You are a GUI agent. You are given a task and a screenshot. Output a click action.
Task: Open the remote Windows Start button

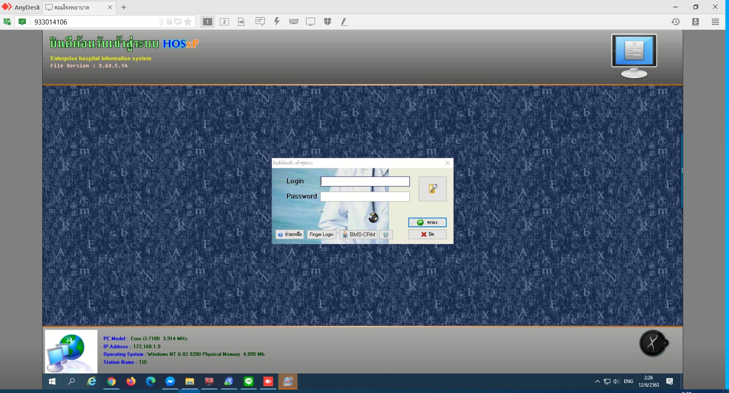click(x=52, y=382)
